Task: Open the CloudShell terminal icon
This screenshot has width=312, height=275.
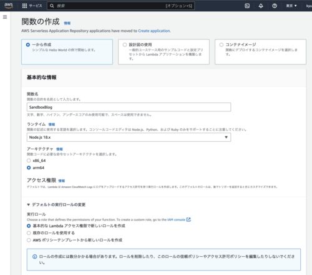Action: pos(247,6)
